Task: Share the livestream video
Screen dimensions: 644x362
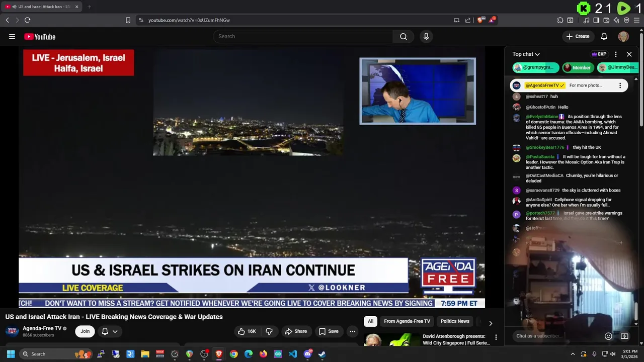Action: (x=296, y=331)
